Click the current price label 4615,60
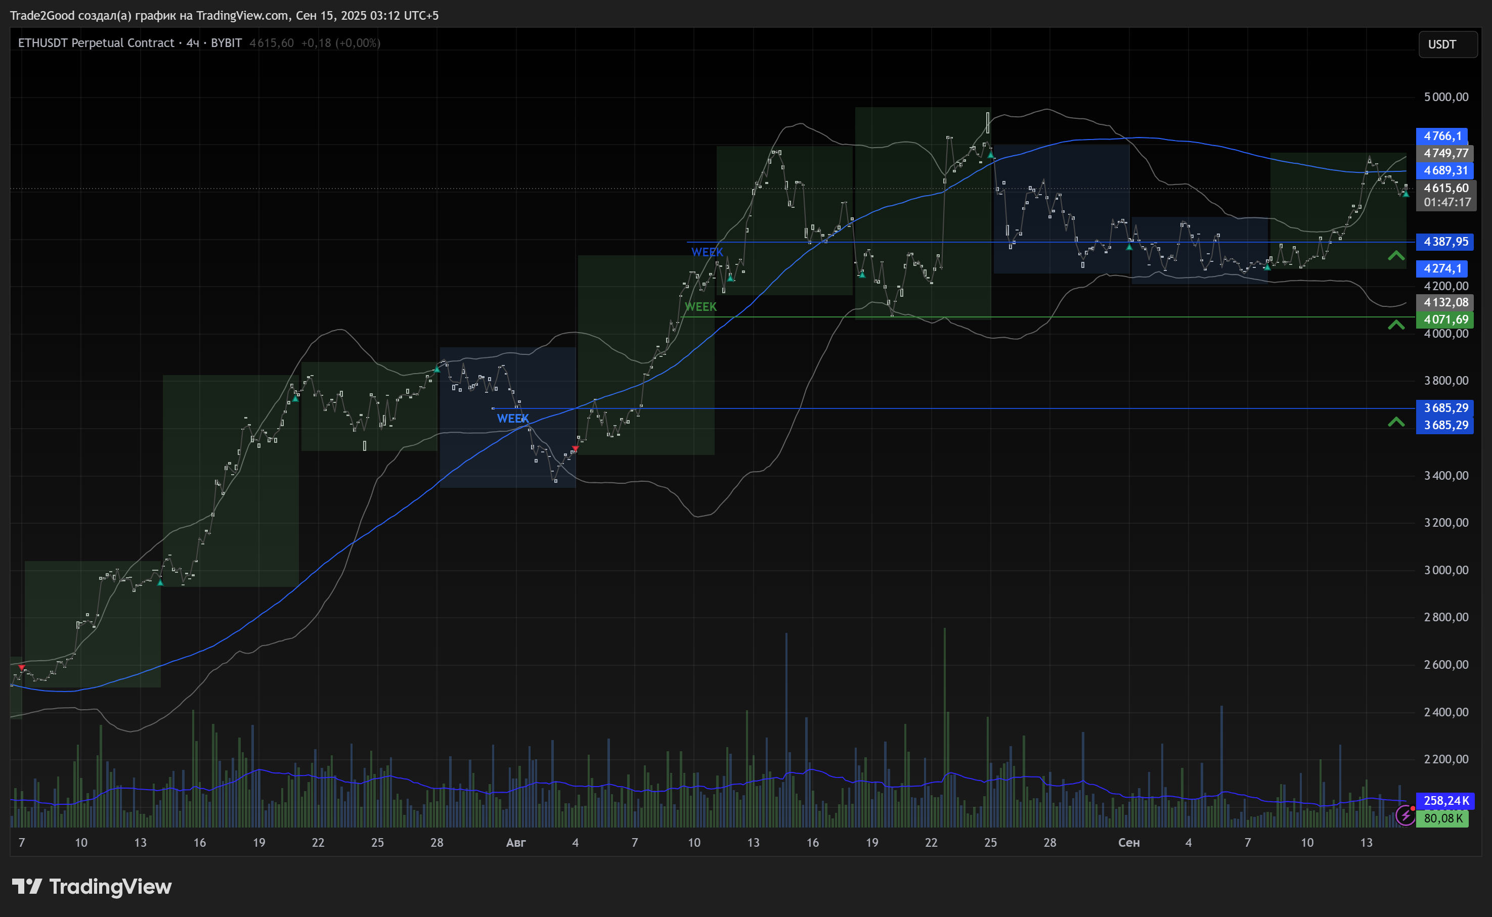The width and height of the screenshot is (1492, 917). click(x=1446, y=188)
